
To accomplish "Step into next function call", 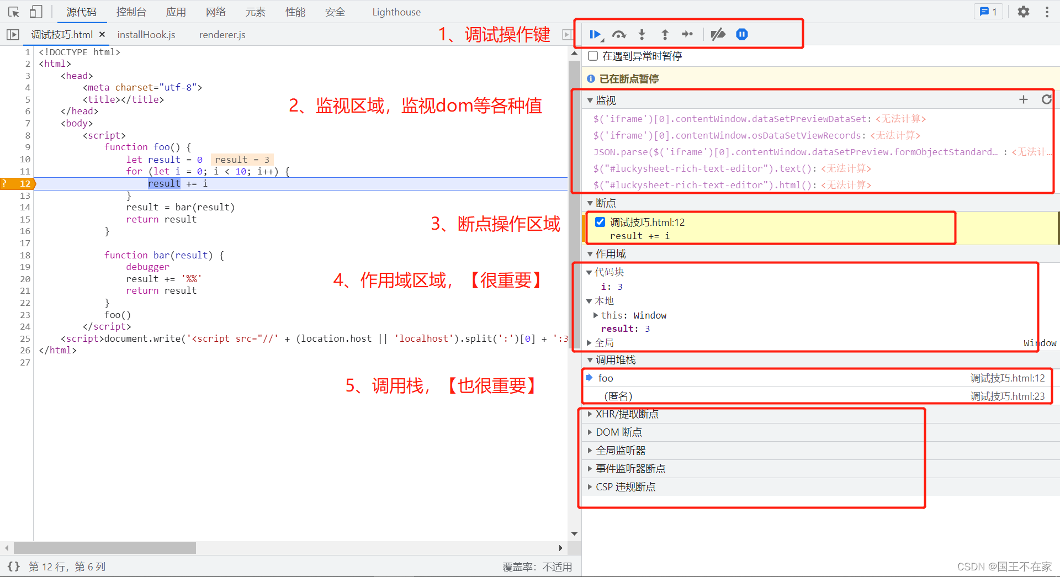I will pos(642,34).
